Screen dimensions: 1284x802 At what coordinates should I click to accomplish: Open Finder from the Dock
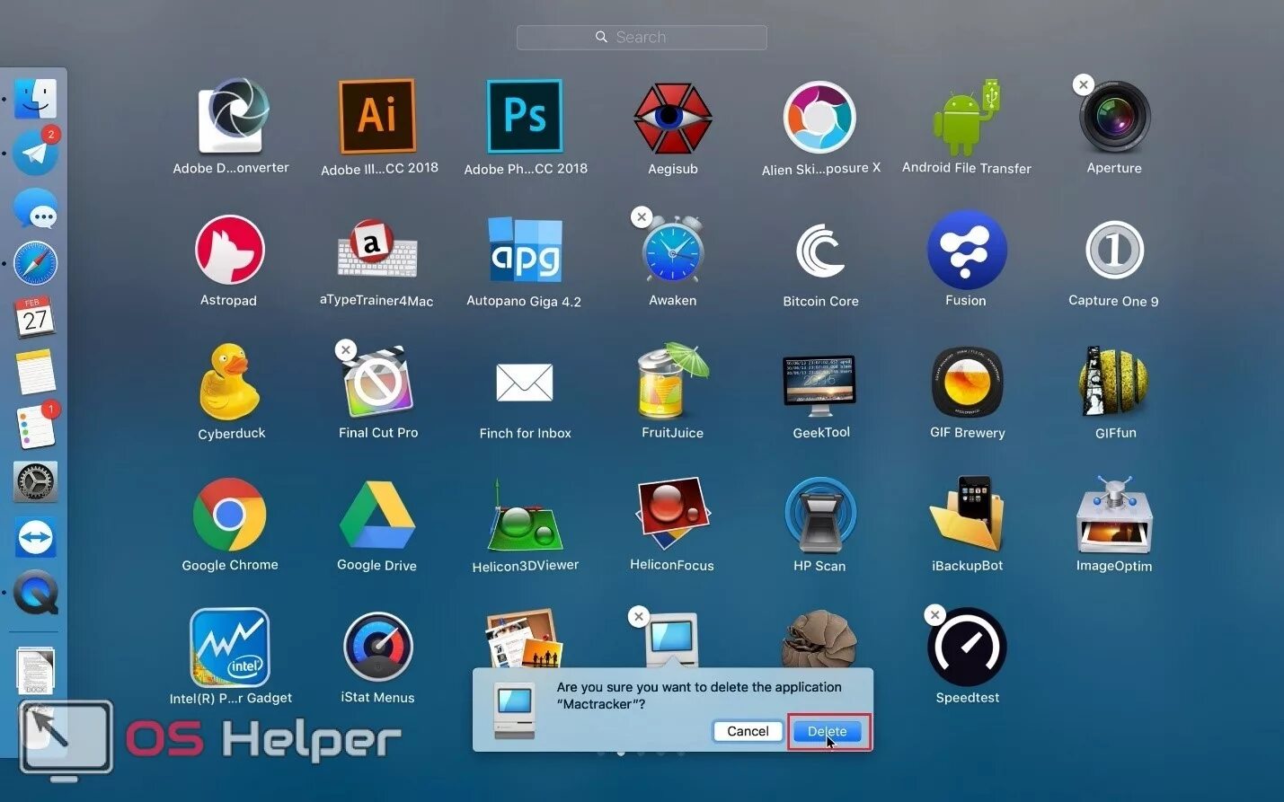tap(36, 100)
